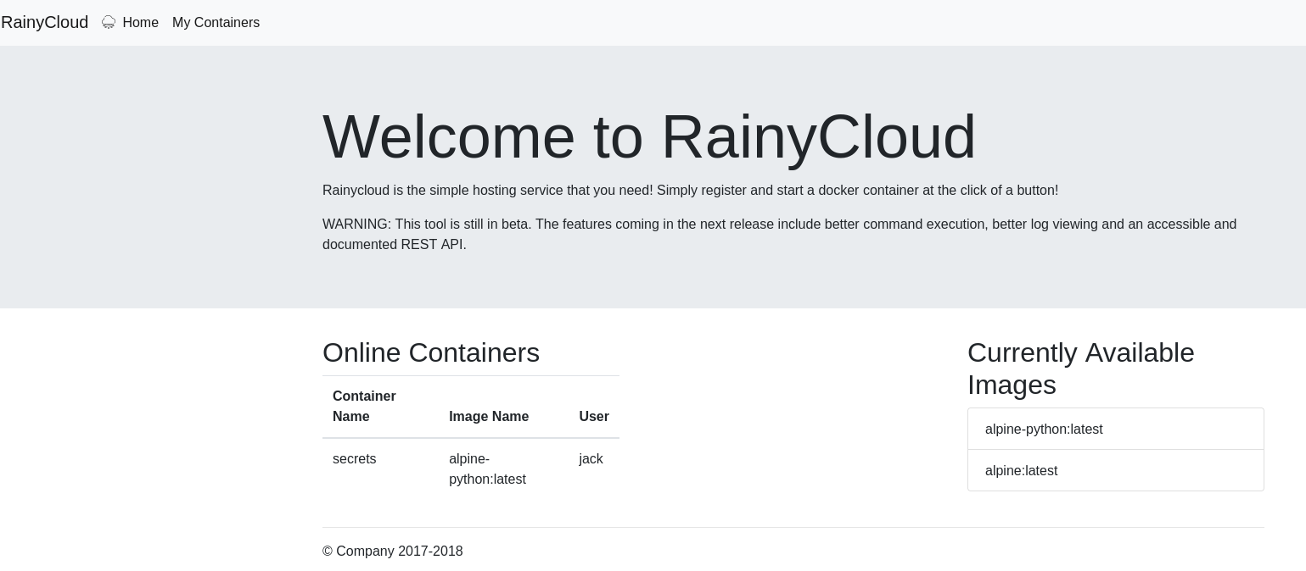Click the cloud icon beside Home
This screenshot has width=1306, height=571.
tap(109, 22)
